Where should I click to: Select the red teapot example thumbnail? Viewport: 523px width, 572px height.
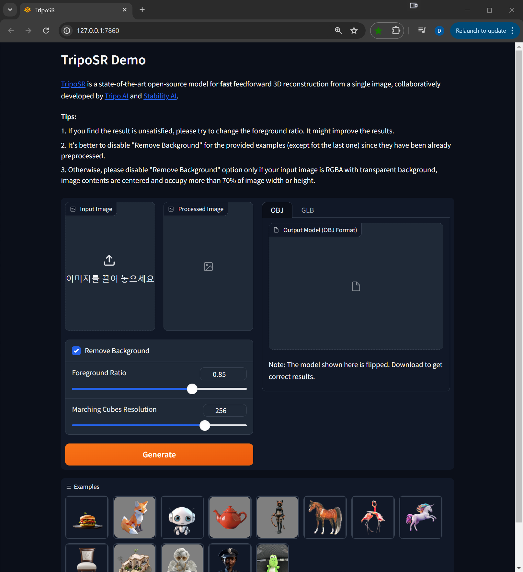230,517
